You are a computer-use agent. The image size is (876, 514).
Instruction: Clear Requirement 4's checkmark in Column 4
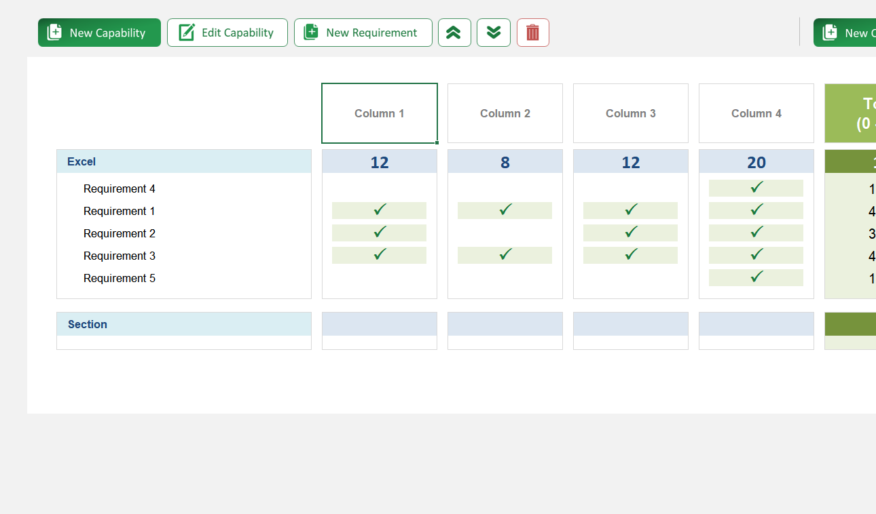click(756, 188)
